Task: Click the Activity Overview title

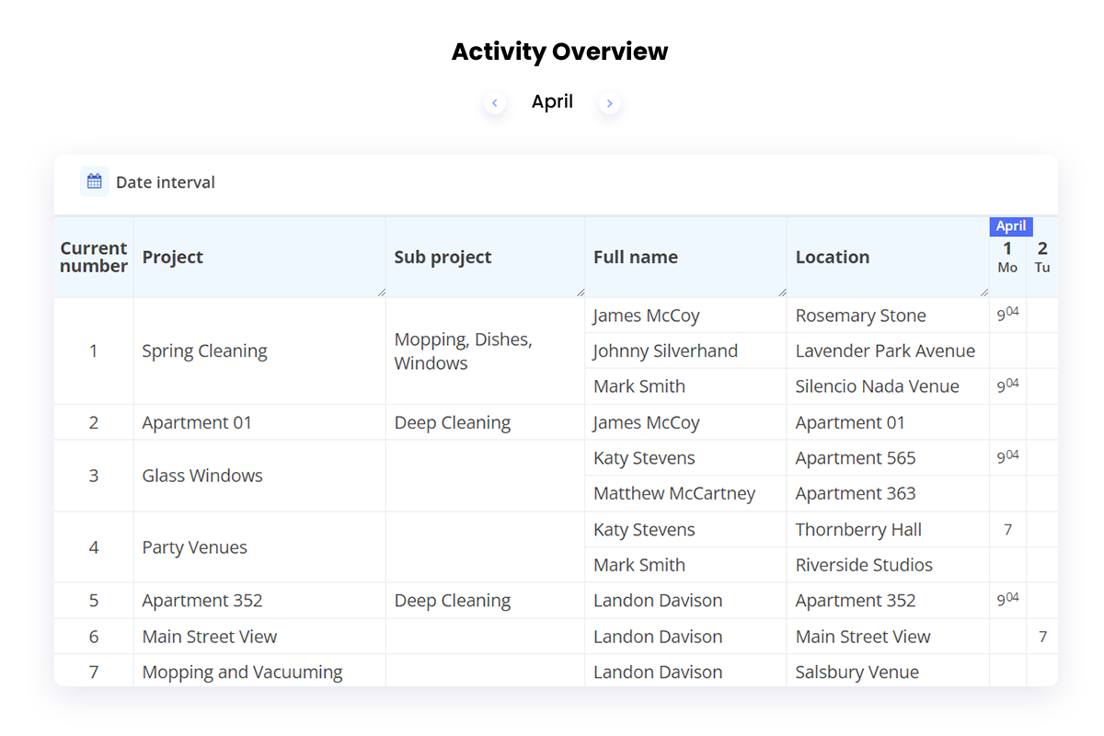Action: tap(558, 52)
